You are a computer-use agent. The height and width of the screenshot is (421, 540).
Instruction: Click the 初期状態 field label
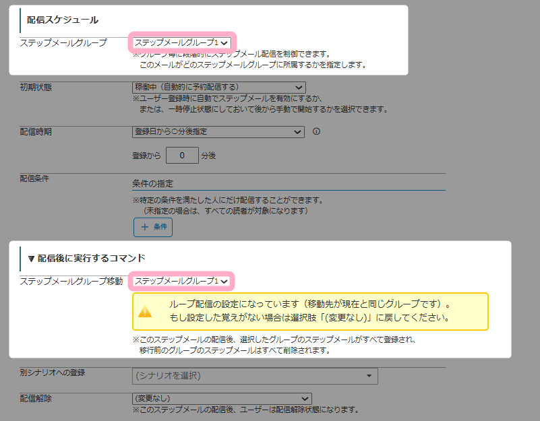coord(36,88)
